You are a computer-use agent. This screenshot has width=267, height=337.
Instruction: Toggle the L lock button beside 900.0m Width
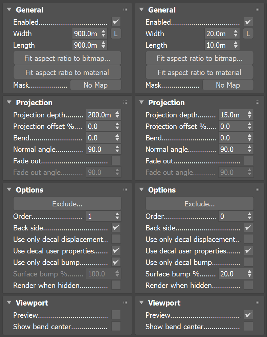116,33
